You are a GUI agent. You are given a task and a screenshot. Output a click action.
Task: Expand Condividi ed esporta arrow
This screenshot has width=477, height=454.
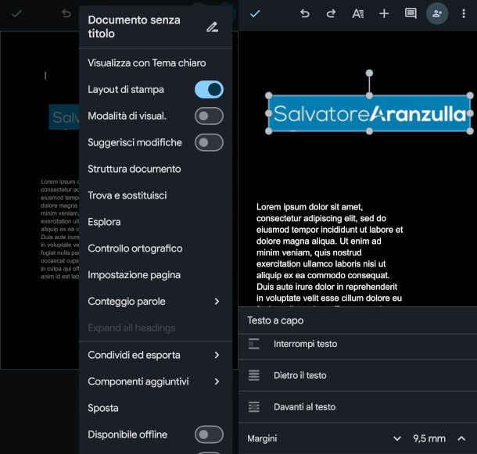(217, 355)
